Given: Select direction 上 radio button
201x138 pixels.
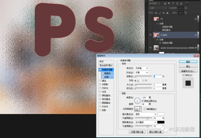Looking at the screenshot, I should coord(135,81).
